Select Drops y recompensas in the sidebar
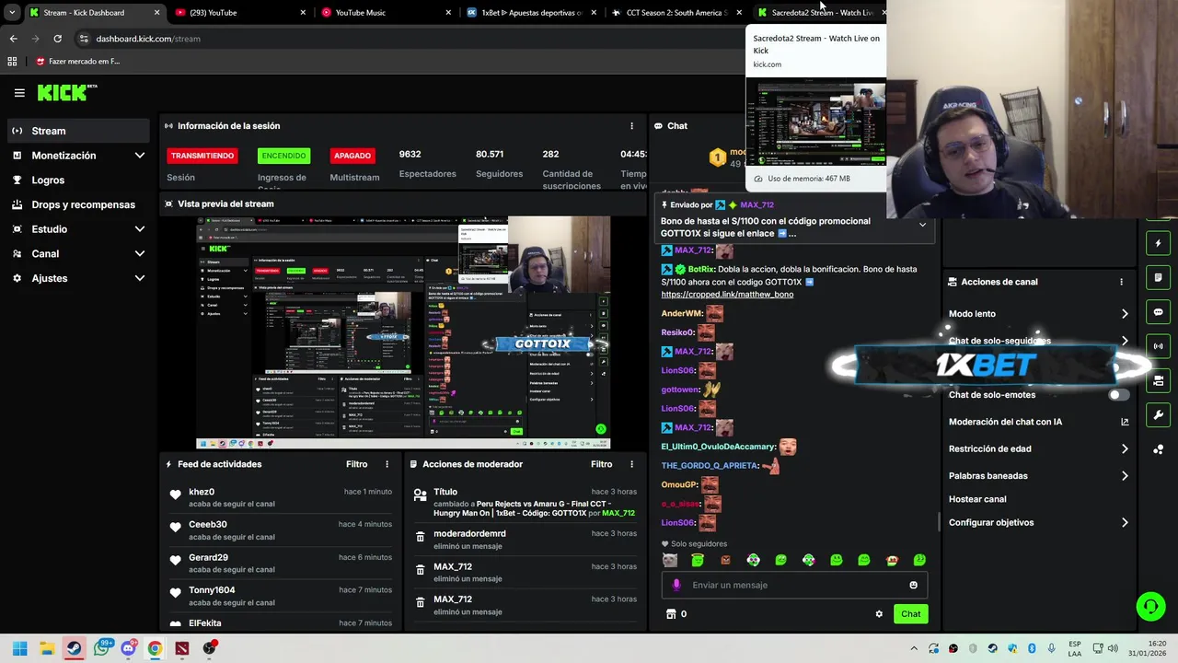Screen dimensions: 1178x663 pos(76,204)
